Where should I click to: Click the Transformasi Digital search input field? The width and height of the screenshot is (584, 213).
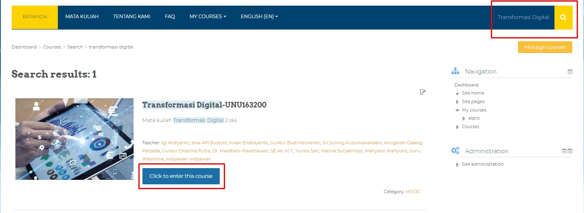pos(523,17)
